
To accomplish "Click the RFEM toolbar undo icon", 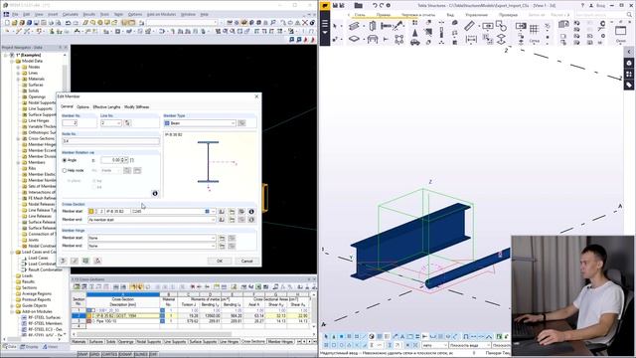I will tap(68, 23).
